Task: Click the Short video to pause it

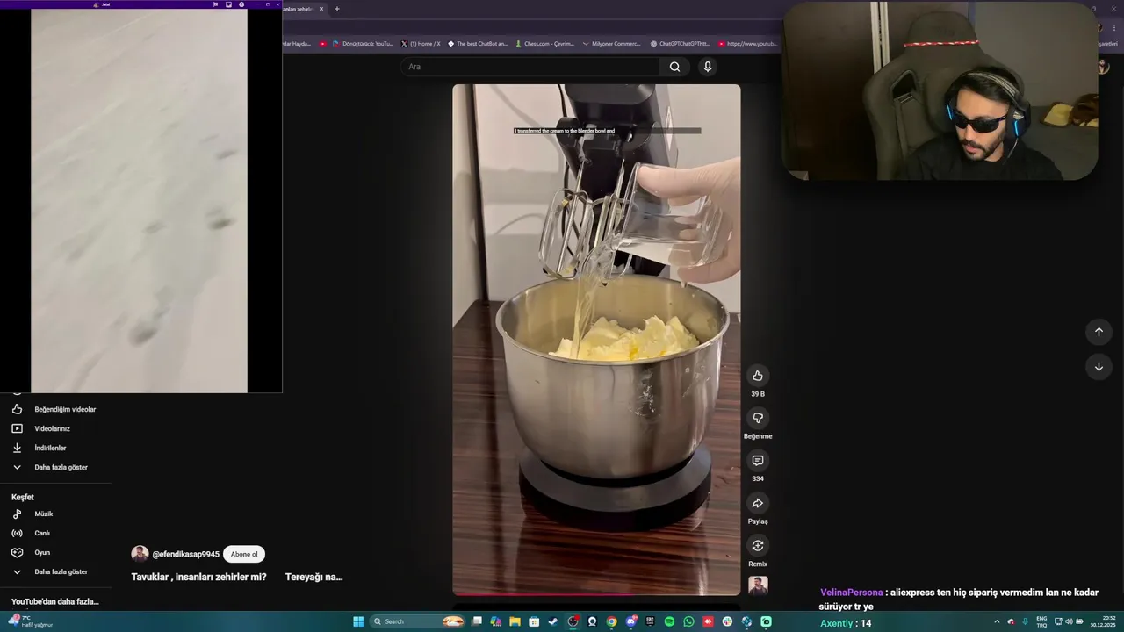Action: pos(596,339)
